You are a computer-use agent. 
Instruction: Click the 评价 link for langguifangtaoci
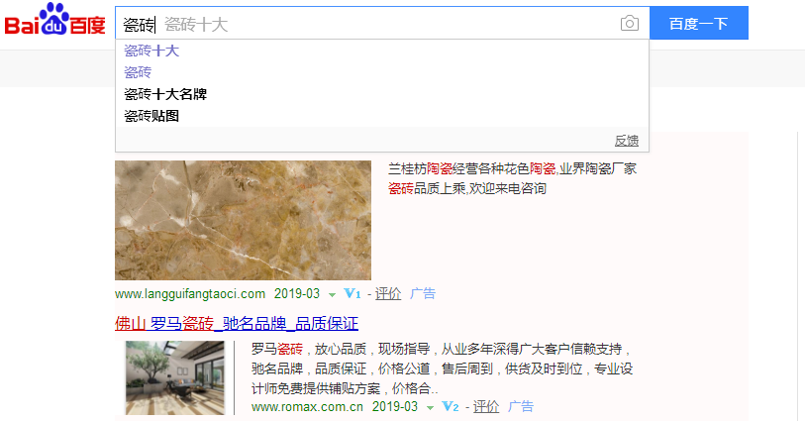[x=387, y=293]
